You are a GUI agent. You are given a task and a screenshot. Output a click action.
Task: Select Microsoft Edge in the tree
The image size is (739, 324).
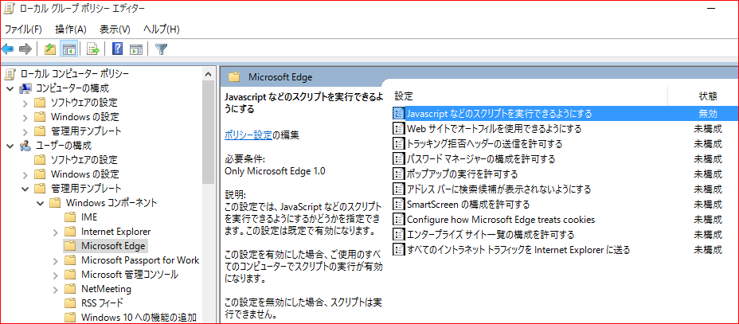coord(112,246)
